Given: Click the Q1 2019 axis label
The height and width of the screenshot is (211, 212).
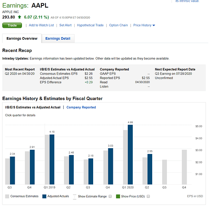Looking at the screenshot, I should pyautogui.click(x=49, y=187).
